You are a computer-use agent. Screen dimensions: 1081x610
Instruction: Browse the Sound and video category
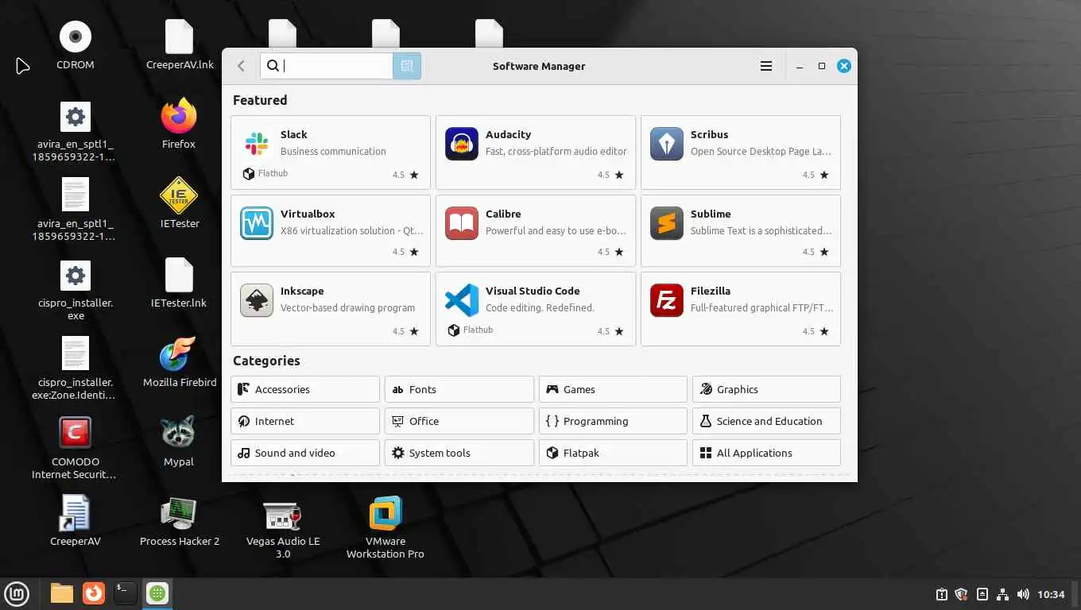coord(305,453)
